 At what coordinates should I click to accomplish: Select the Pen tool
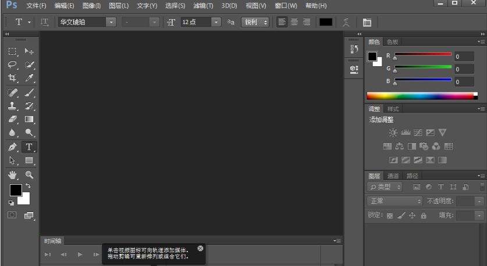click(12, 147)
